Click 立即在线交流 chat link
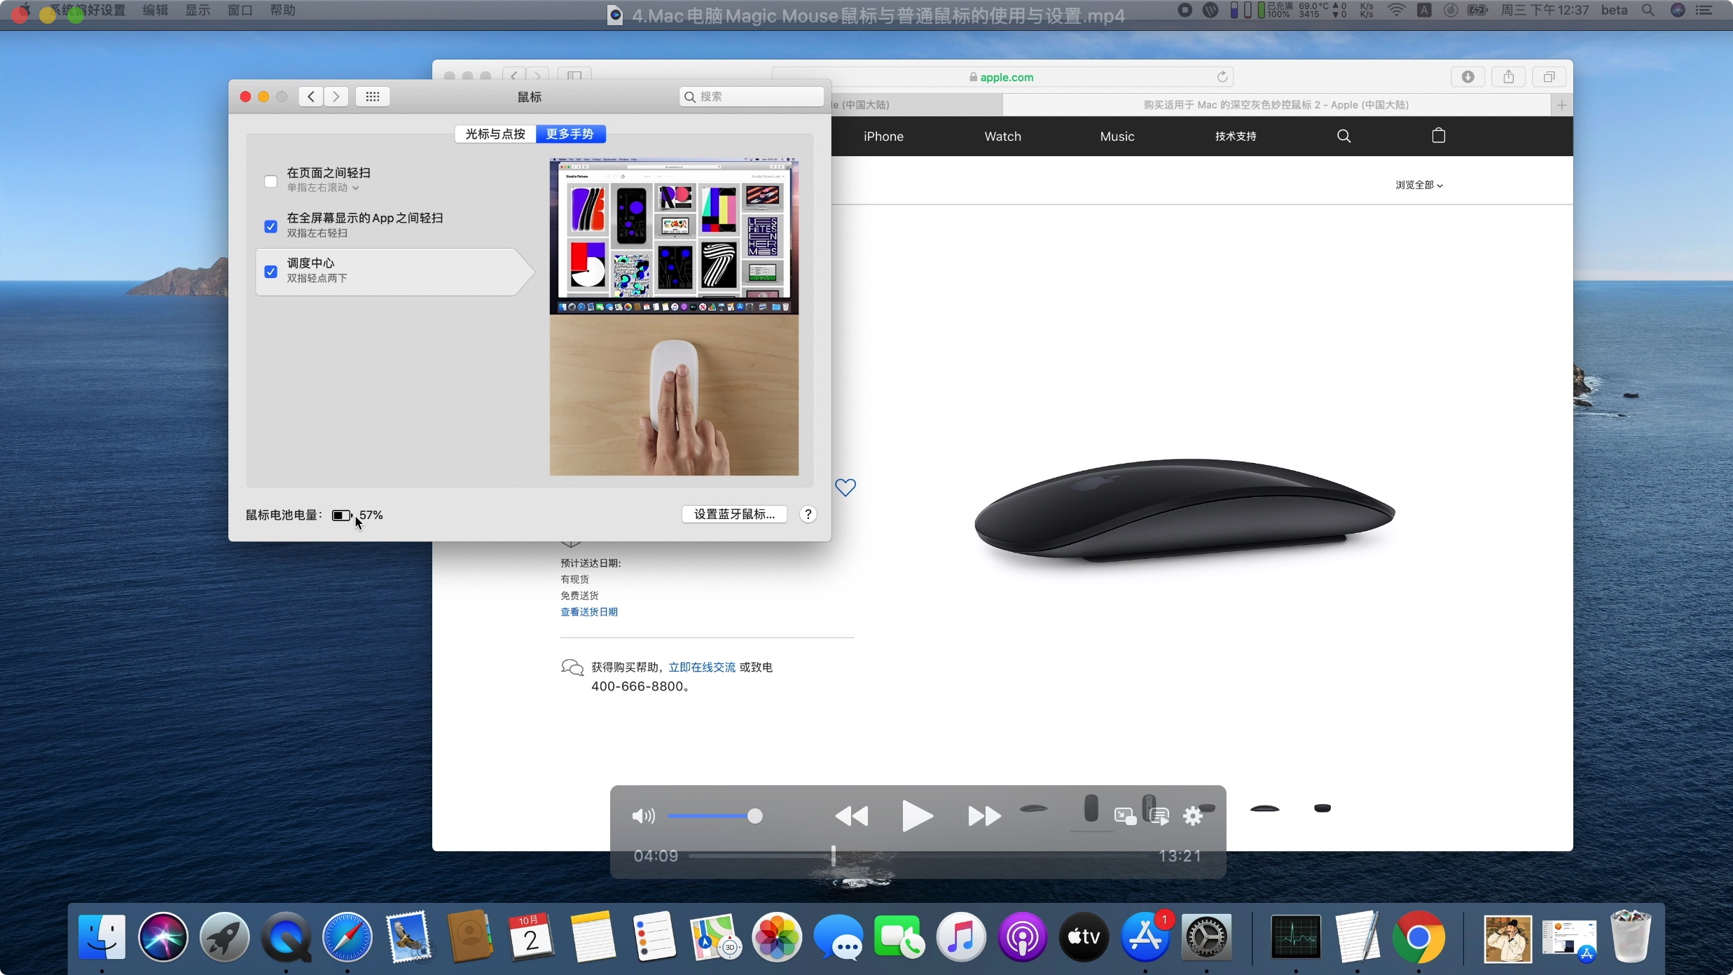 702,668
